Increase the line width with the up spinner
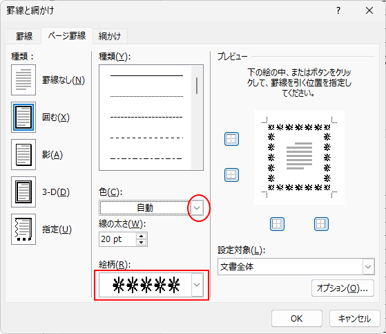The image size is (386, 334). click(141, 236)
